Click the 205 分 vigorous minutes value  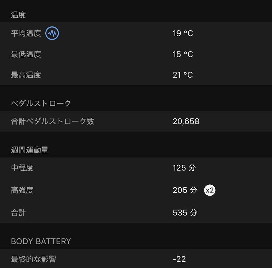[185, 190]
